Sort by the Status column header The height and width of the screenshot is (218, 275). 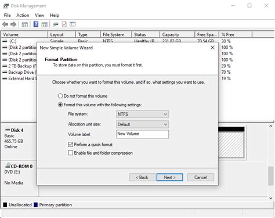(x=146, y=34)
